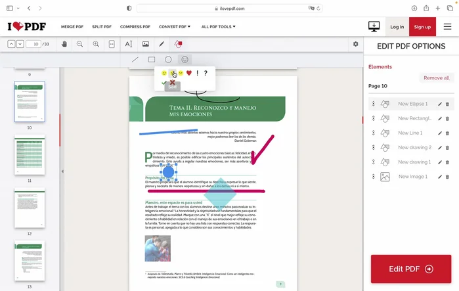Edit the New drawing 1 element

(440, 162)
